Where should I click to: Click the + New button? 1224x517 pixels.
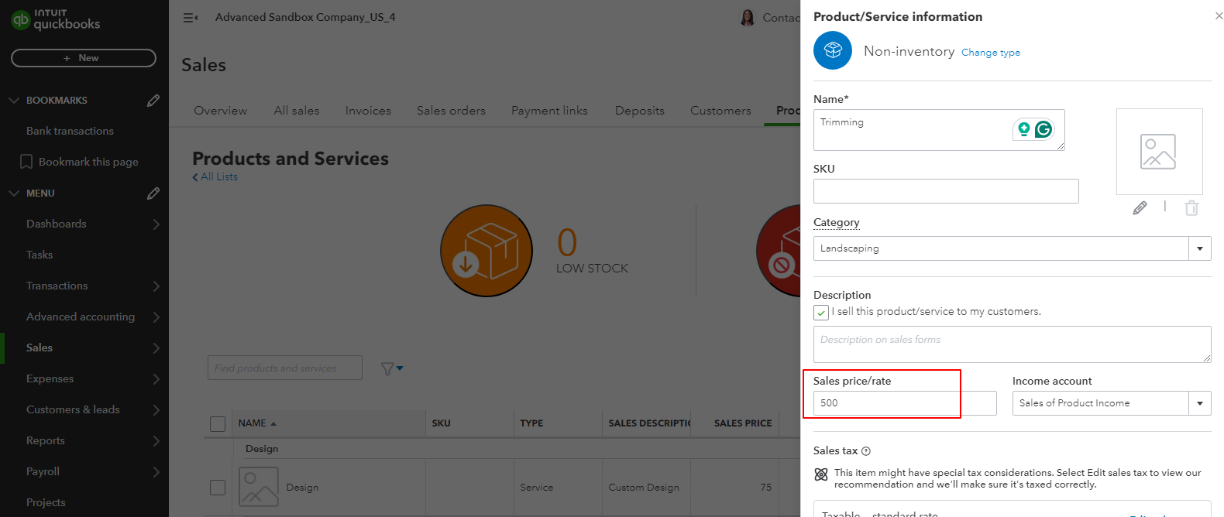point(83,58)
